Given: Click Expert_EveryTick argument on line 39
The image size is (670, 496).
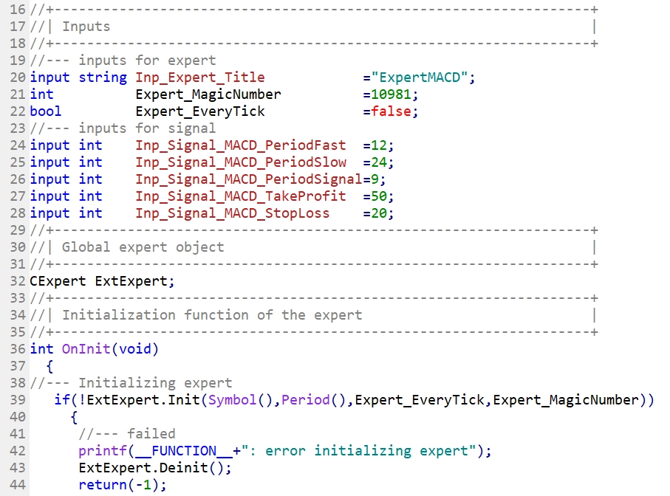Looking at the screenshot, I should (419, 400).
